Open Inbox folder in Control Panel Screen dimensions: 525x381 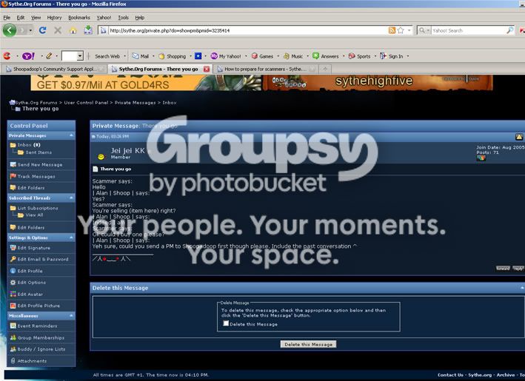pyautogui.click(x=24, y=145)
